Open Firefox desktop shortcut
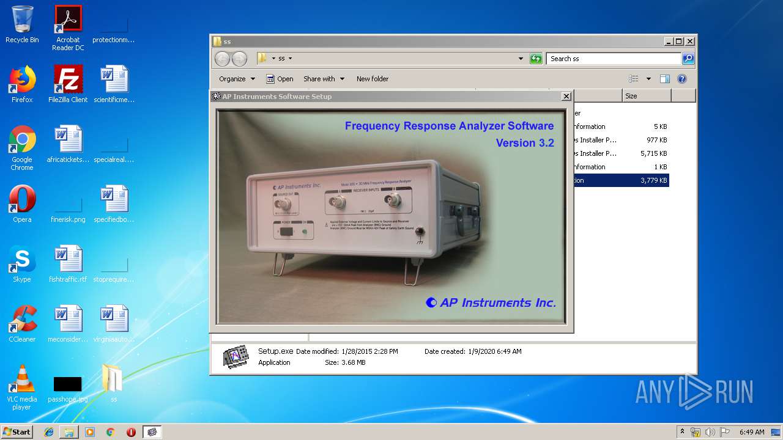 pyautogui.click(x=22, y=84)
